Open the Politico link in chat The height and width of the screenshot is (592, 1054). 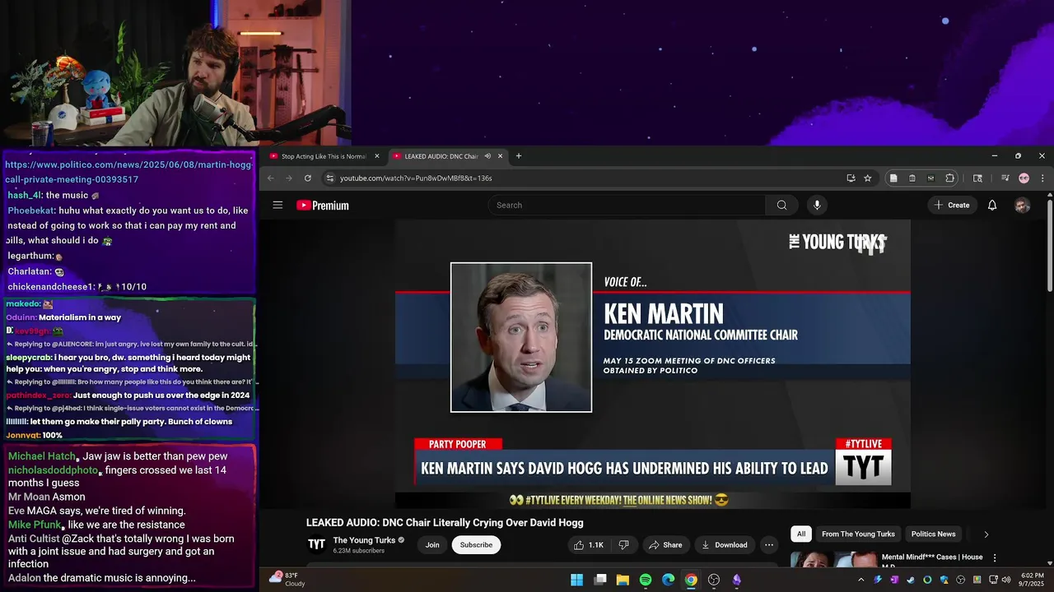tap(128, 172)
